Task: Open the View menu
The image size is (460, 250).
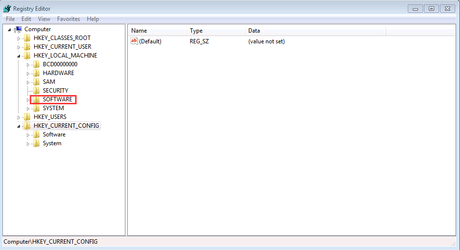Action: (x=44, y=19)
